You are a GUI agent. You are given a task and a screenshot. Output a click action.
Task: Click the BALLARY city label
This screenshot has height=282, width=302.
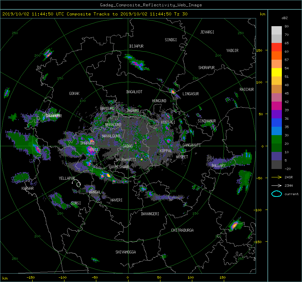(218, 166)
